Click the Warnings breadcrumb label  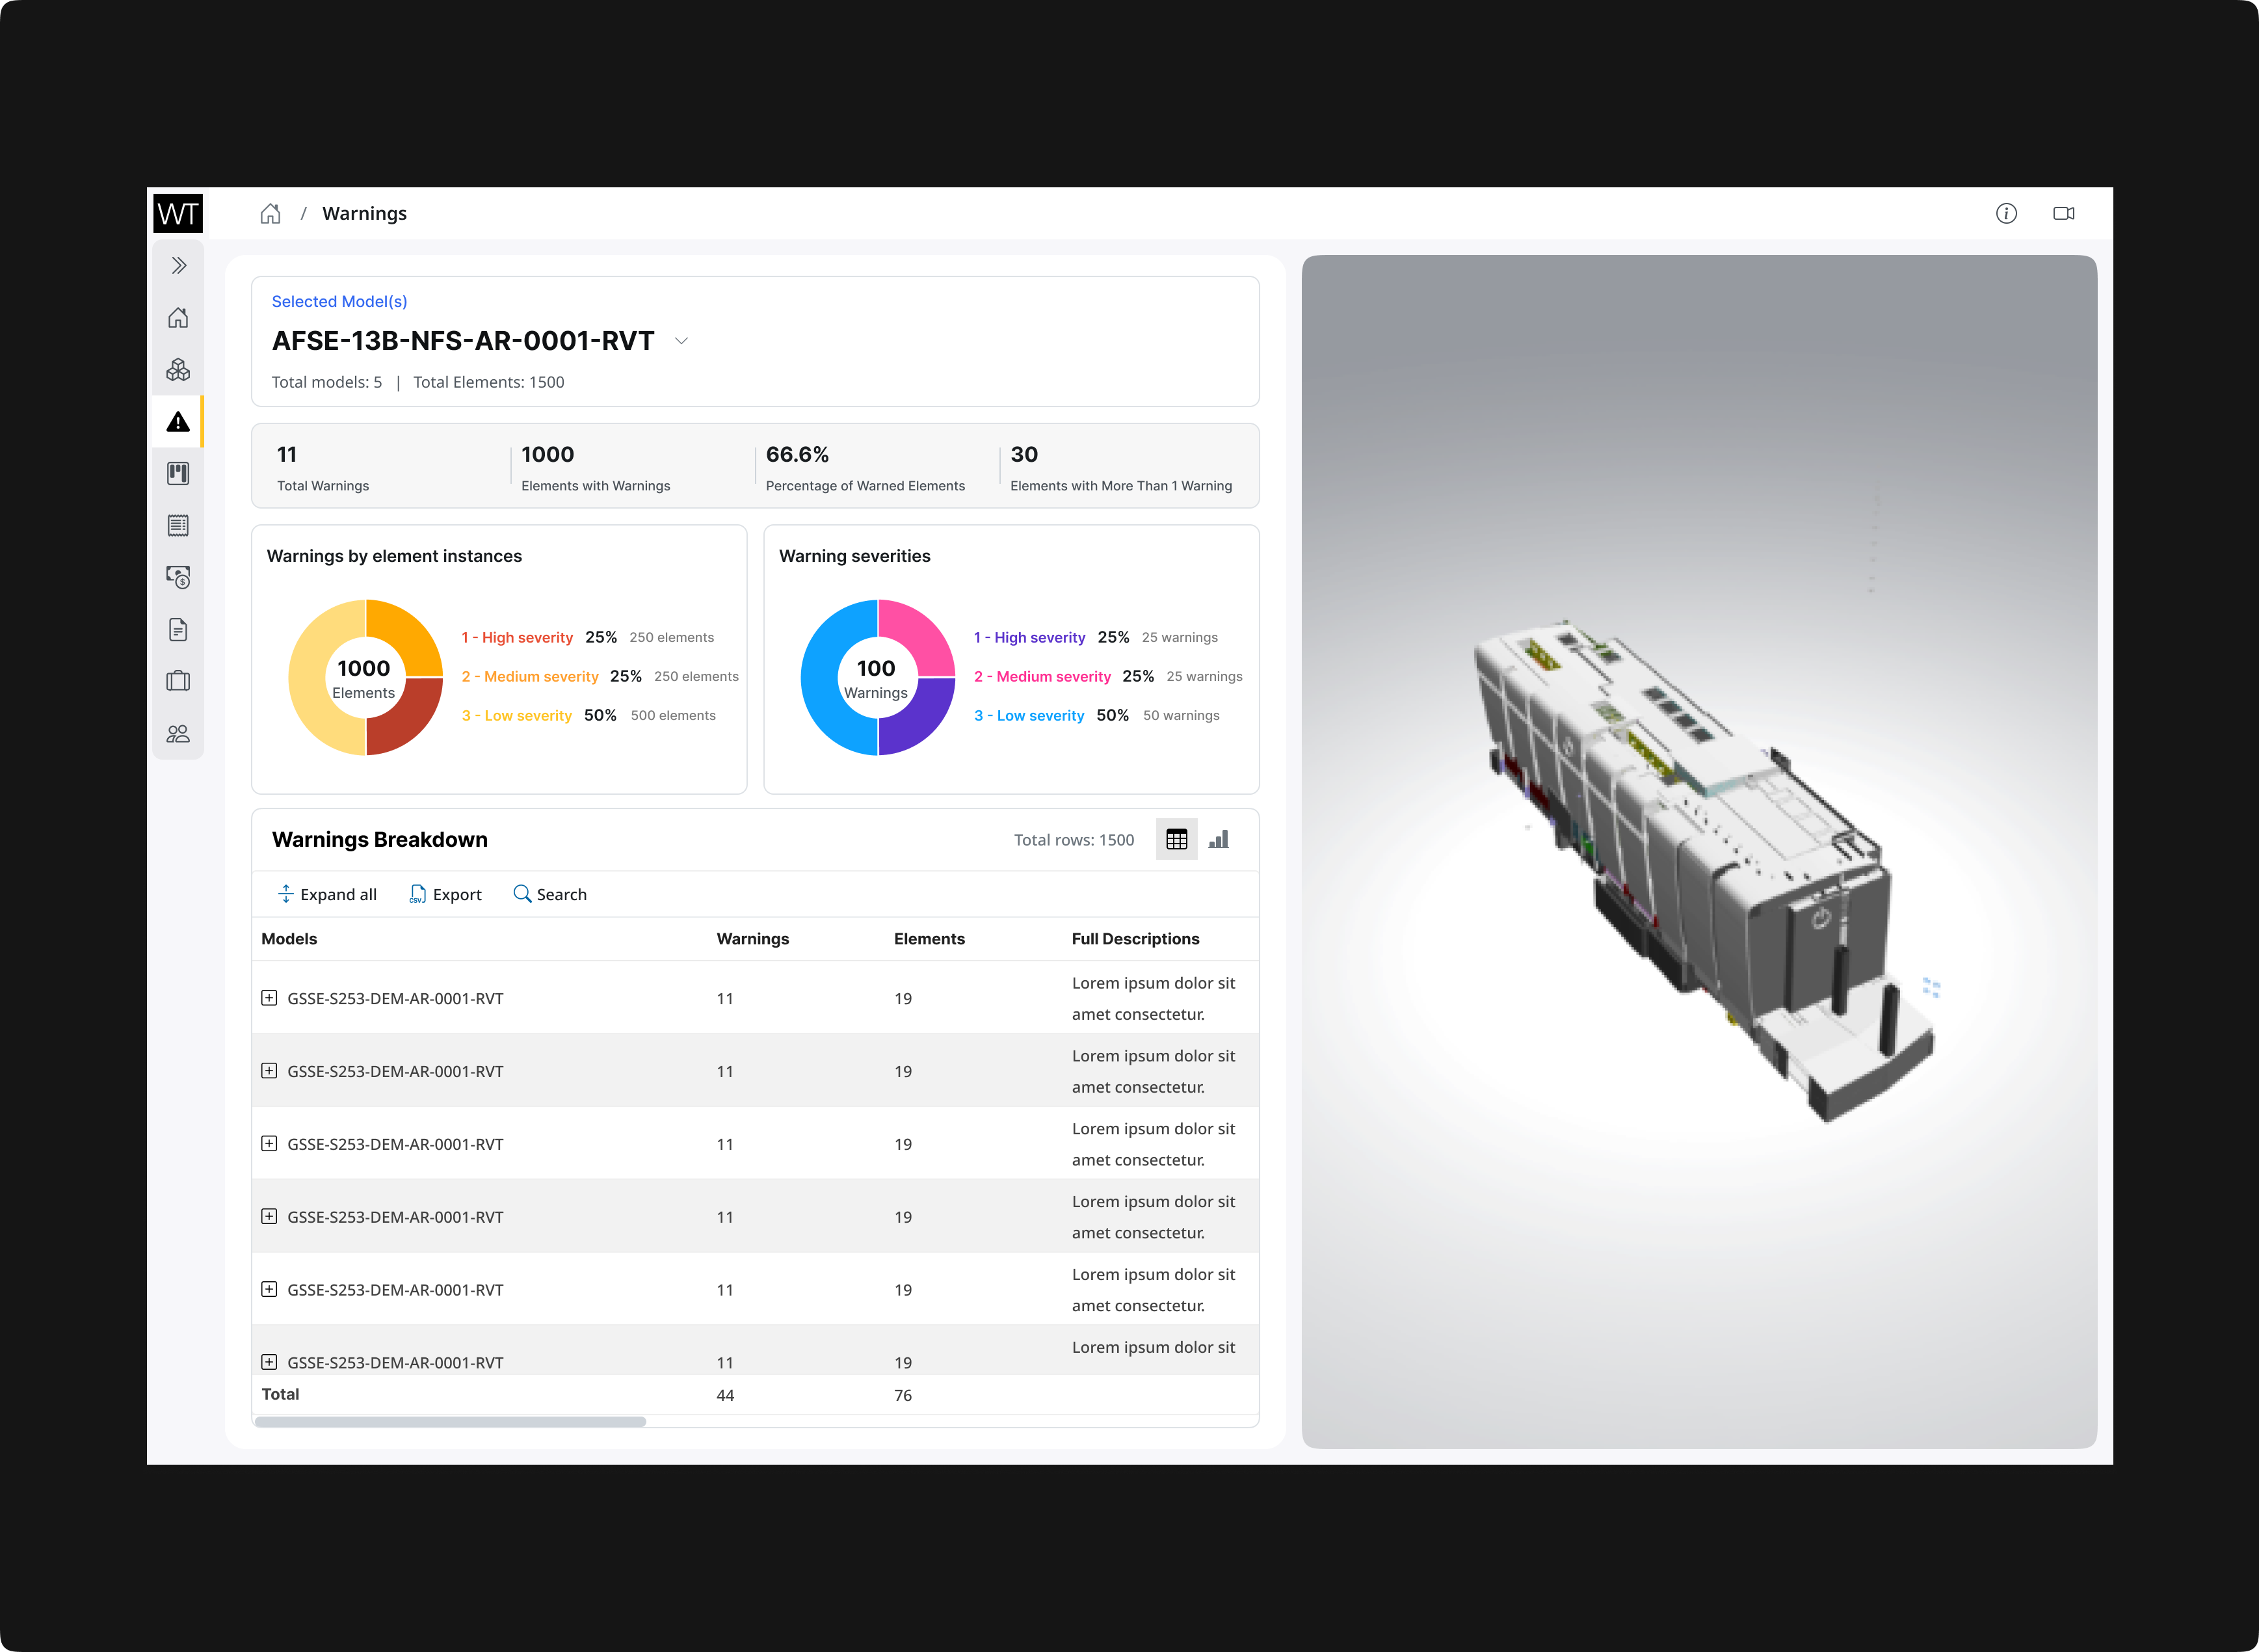(364, 213)
